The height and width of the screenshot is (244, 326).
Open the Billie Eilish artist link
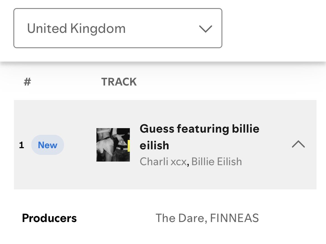(216, 162)
